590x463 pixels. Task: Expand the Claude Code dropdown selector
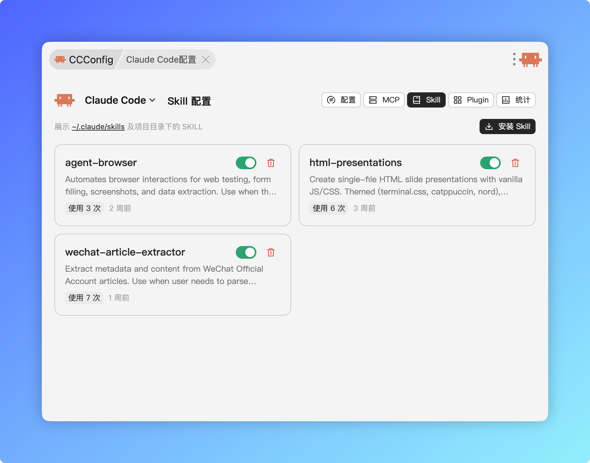[120, 100]
